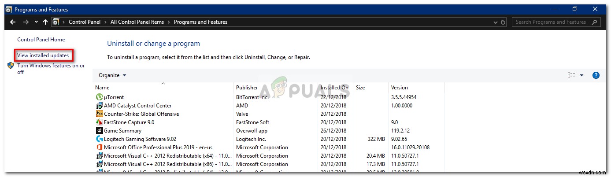This screenshot has height=177, width=611.
Task: Click Turn Windows features on or off
Action: pos(51,69)
